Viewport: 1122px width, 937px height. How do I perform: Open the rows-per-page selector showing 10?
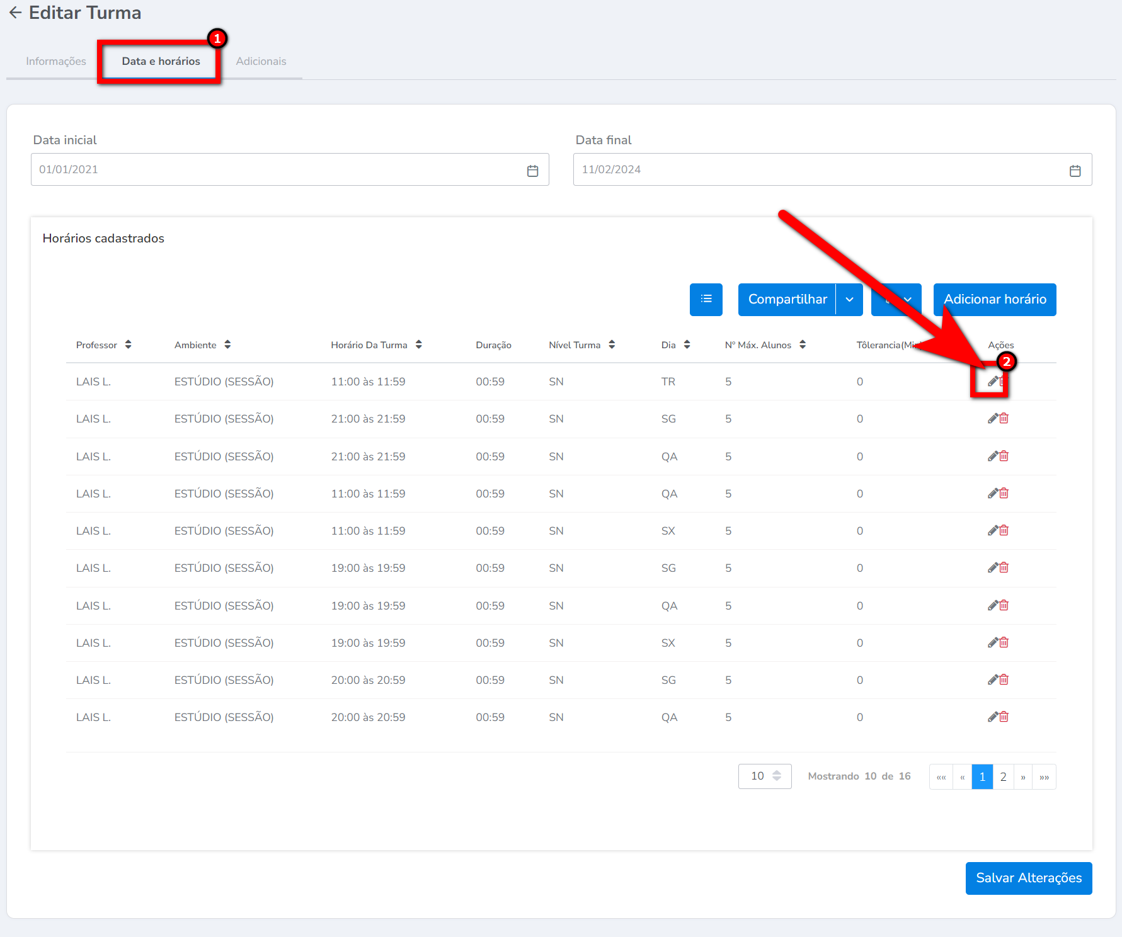(765, 776)
